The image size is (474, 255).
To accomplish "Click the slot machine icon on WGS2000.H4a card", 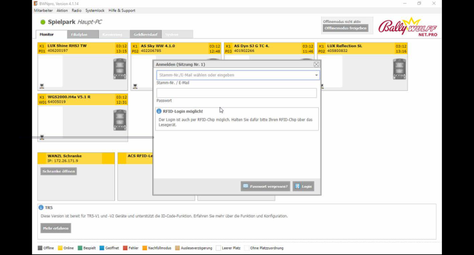I will pyautogui.click(x=120, y=120).
